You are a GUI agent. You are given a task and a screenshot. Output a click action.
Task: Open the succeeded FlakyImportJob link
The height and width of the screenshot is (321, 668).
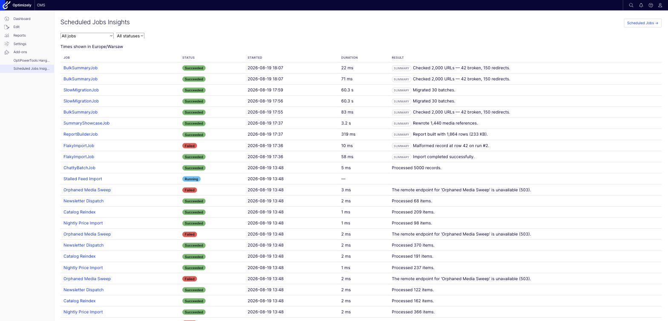pyautogui.click(x=79, y=157)
